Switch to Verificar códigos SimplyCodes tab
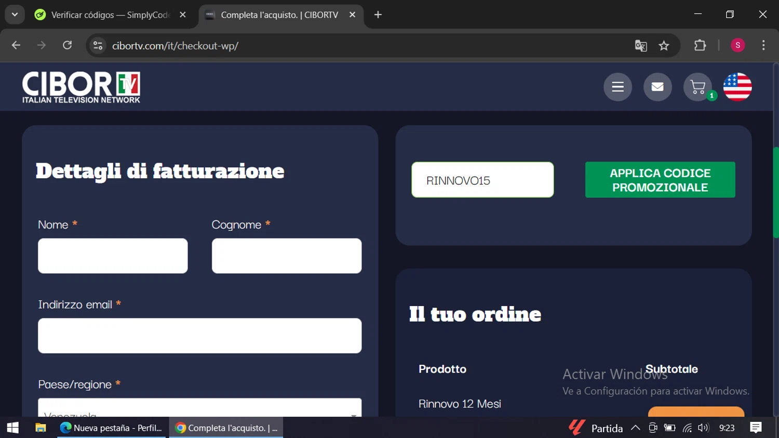Viewport: 779px width, 438px height. pos(110,15)
